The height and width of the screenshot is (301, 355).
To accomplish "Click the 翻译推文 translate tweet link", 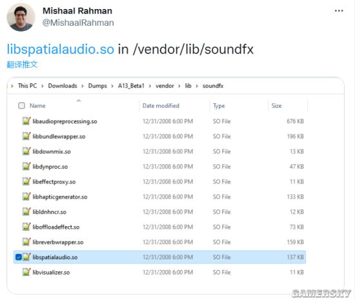I will tap(22, 64).
